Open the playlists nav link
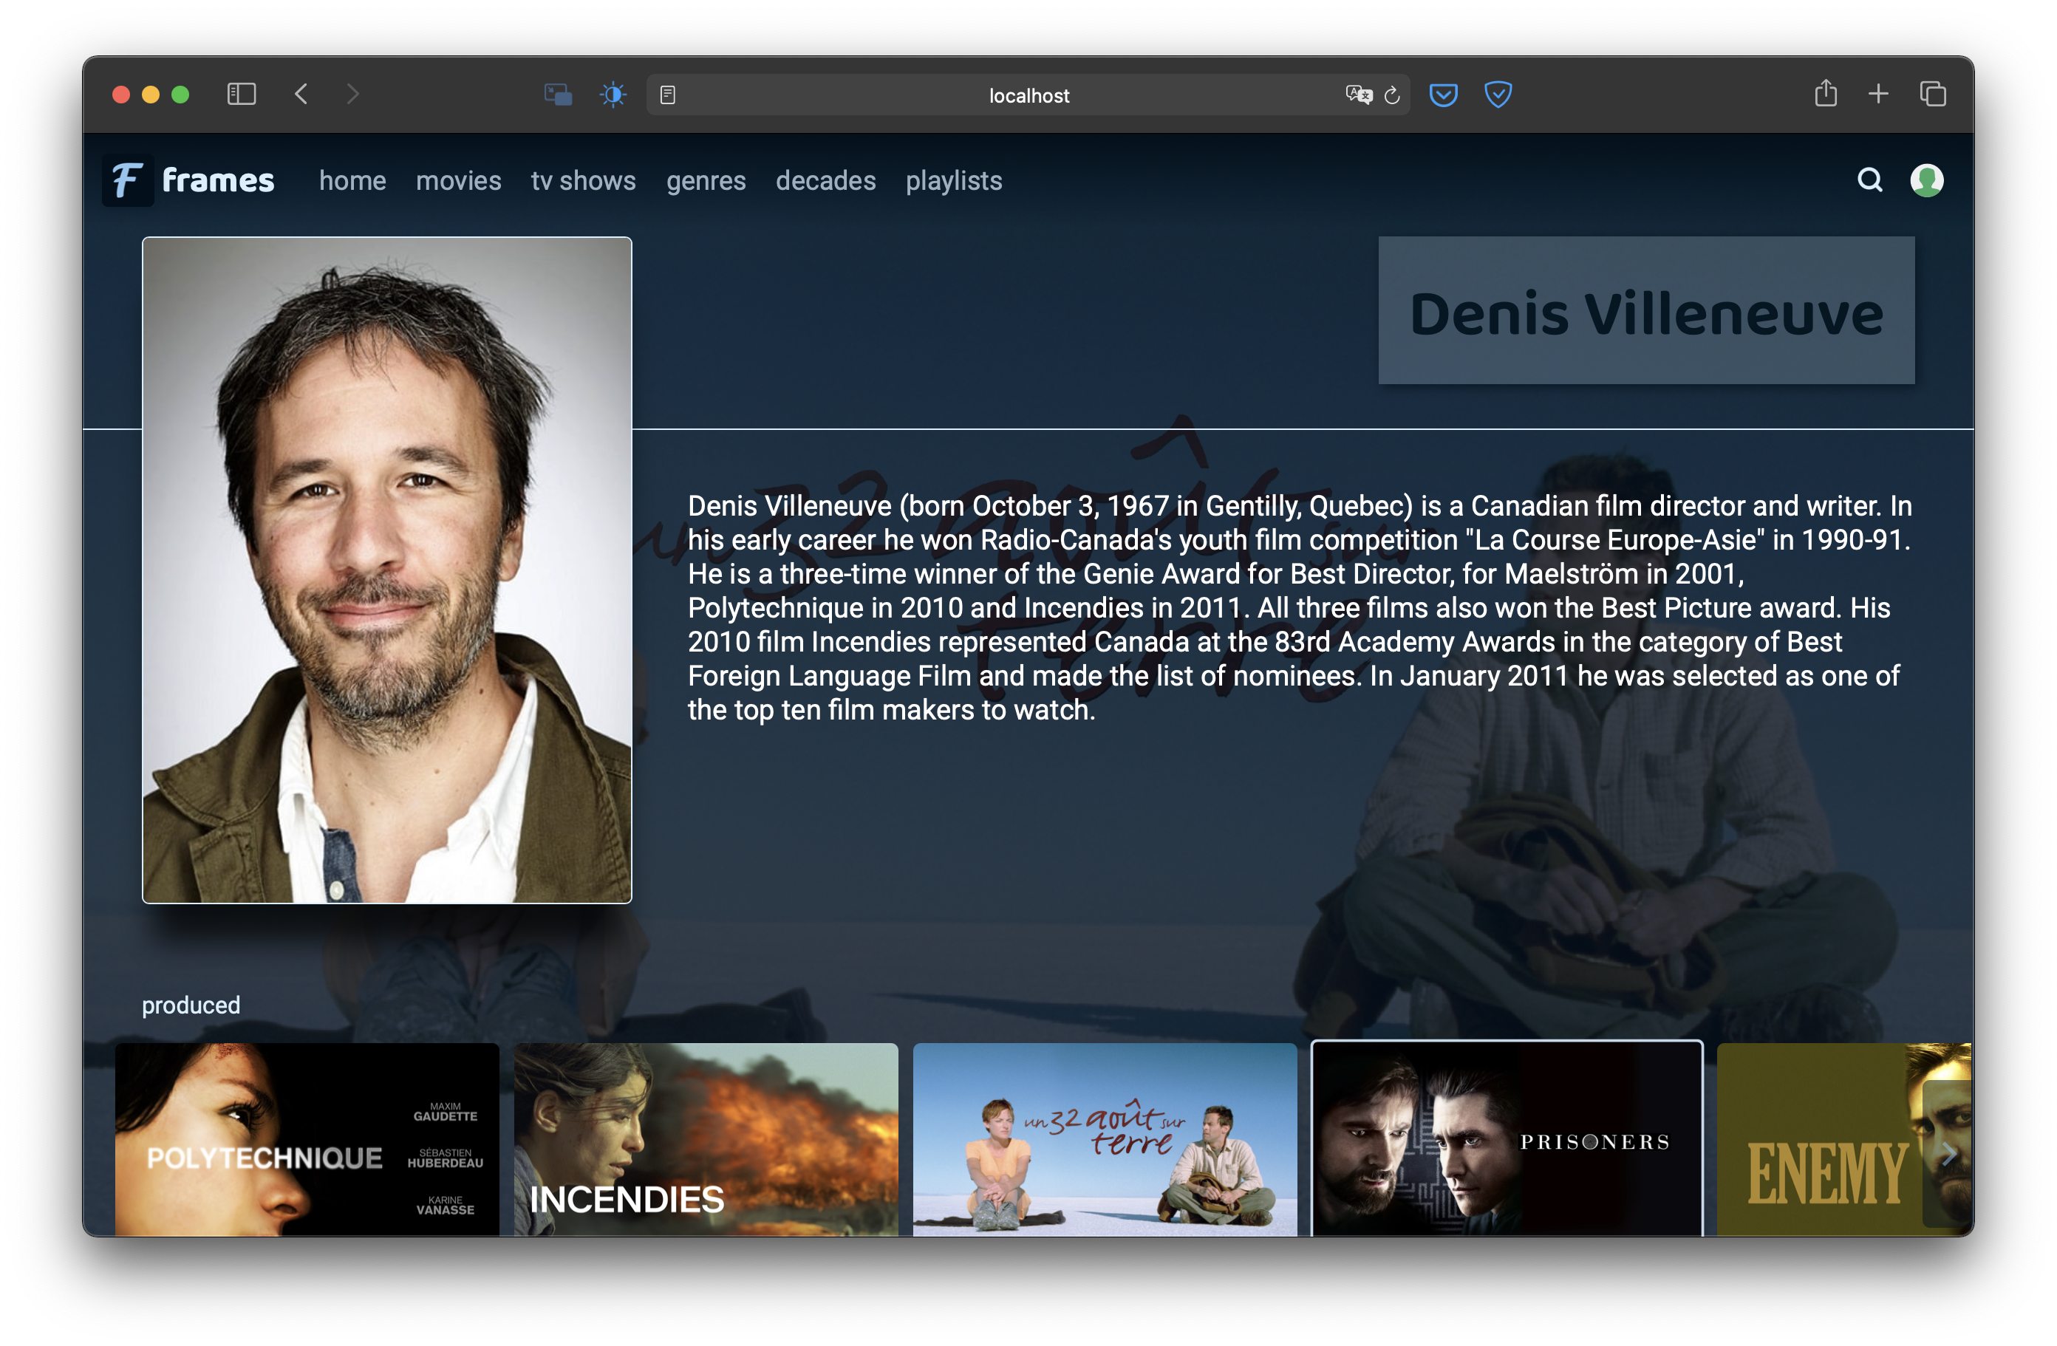 [953, 180]
